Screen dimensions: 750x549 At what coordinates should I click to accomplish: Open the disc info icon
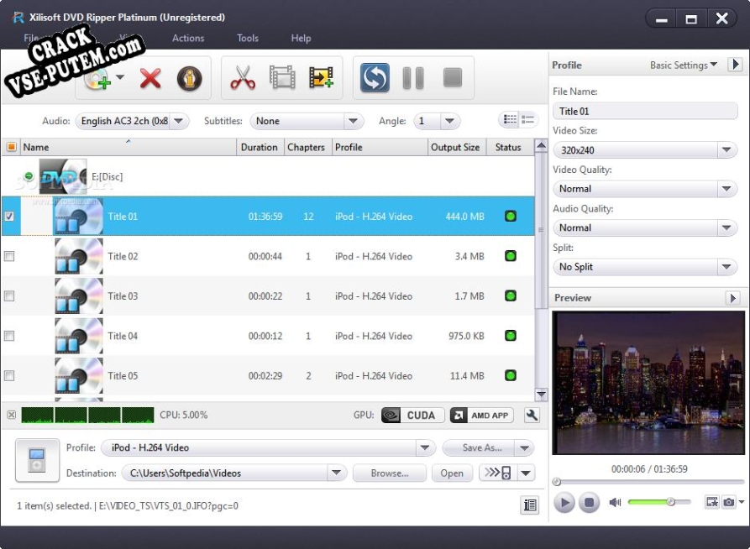point(189,79)
